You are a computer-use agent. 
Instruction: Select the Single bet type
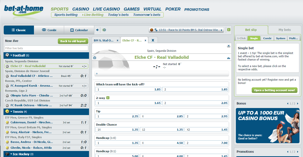pyautogui.click(x=254, y=38)
